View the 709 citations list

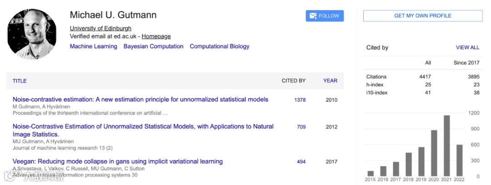point(301,127)
